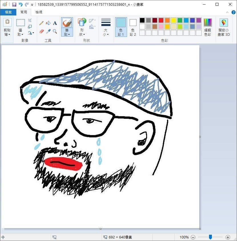This screenshot has width=237, height=241.
Task: Undo the last action
Action: point(21,5)
